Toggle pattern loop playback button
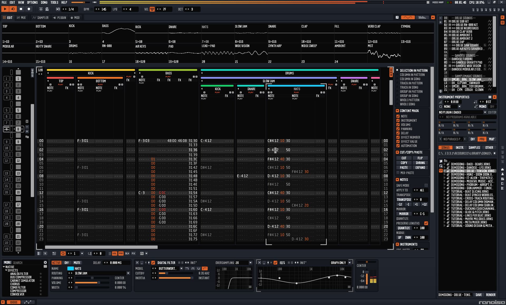 (13, 9)
